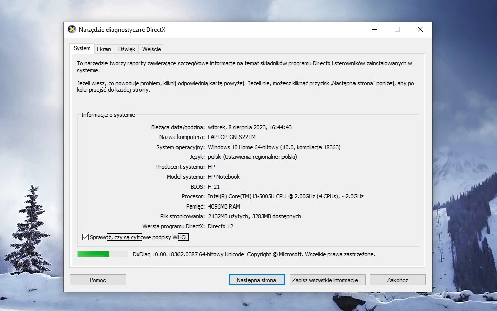
Task: Click the Wersja programu DirectX label
Action: (x=173, y=226)
